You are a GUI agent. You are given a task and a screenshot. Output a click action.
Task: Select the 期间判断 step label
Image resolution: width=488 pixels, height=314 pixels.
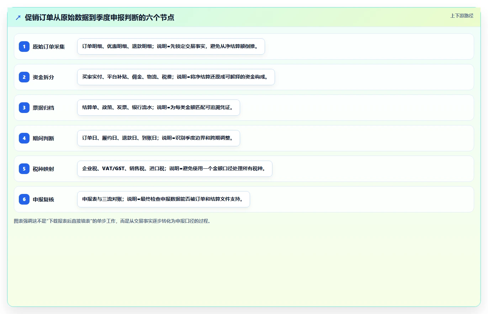click(x=43, y=138)
